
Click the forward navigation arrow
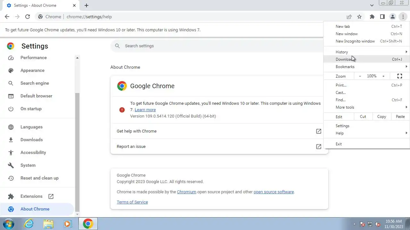tap(17, 17)
